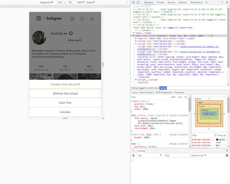This screenshot has width=230, height=184.
Task: Click the ferfoto.es profile picture
Action: coord(39,37)
